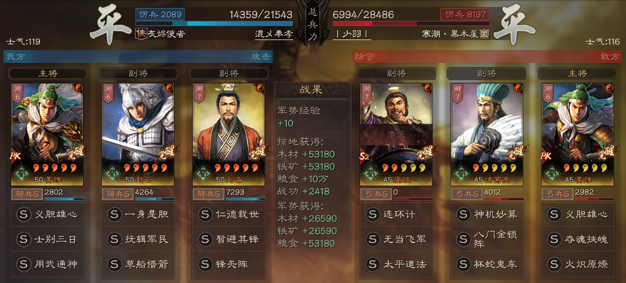Open the enemy player name 丨少羽丨
The height and width of the screenshot is (283, 626).
(x=352, y=34)
